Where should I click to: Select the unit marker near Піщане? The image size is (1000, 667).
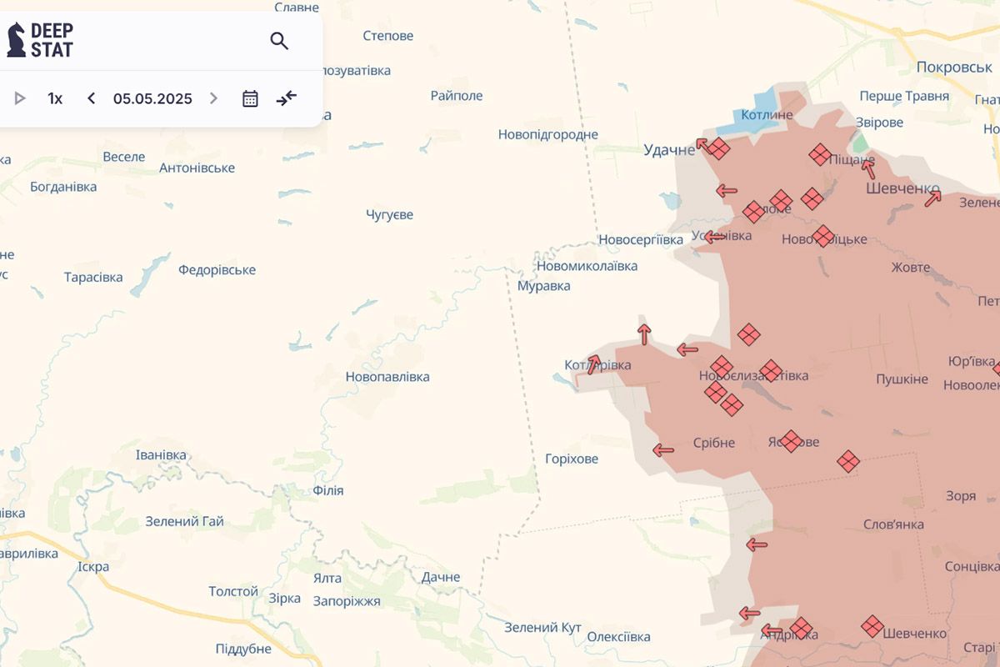pos(820,154)
